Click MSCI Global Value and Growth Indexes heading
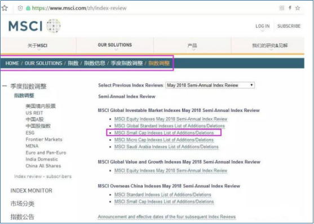Screen dimensions: 314x224 179,162
